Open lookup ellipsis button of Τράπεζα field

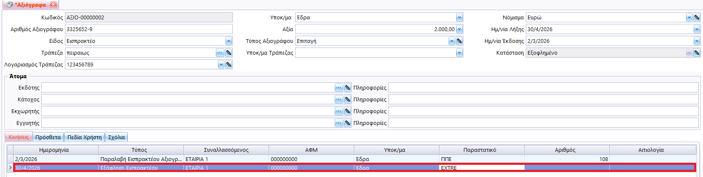coord(220,53)
